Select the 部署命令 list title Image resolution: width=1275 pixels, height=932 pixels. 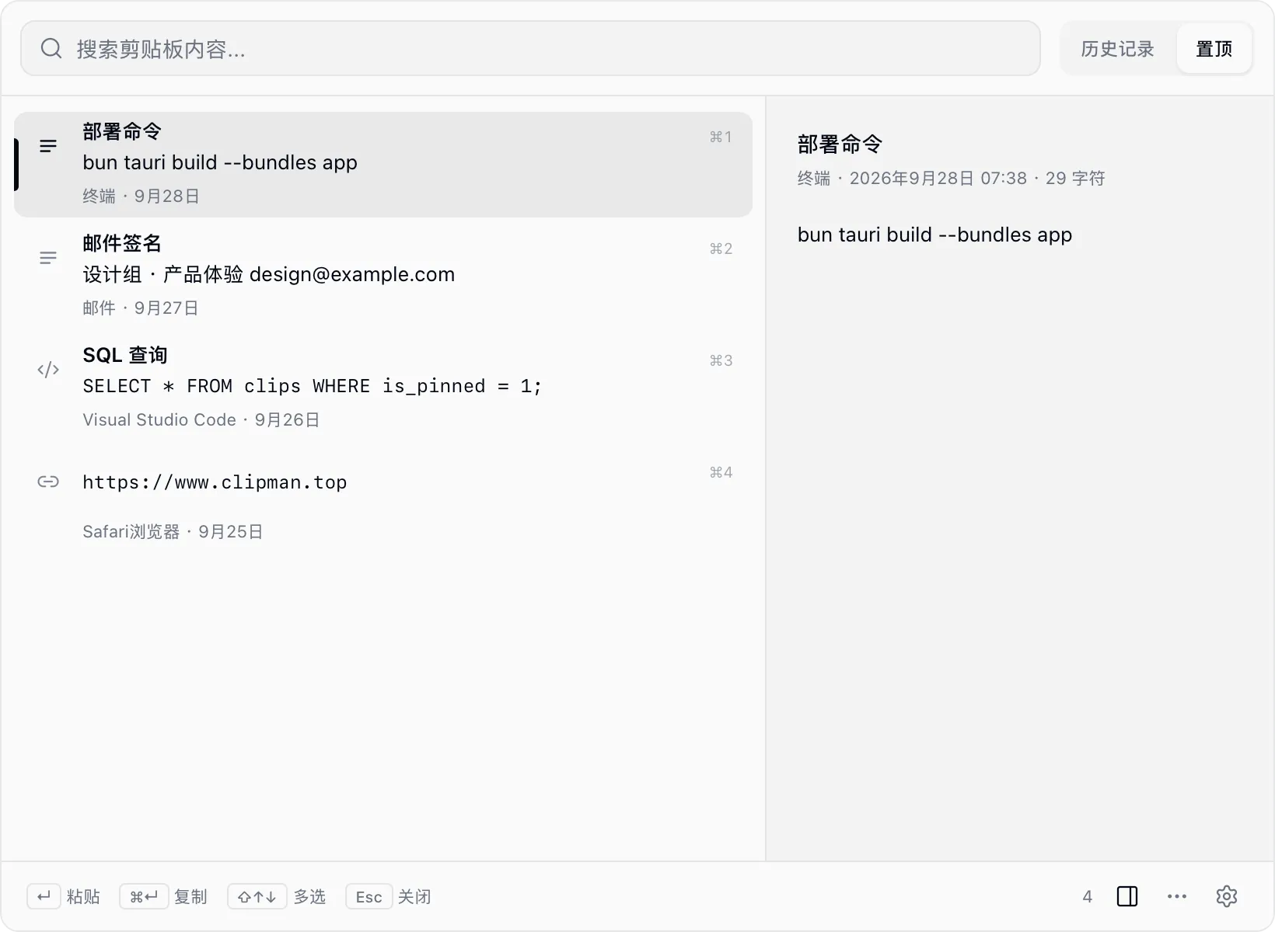point(122,131)
